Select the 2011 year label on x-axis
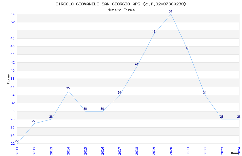242x156 pixels. point(17,151)
